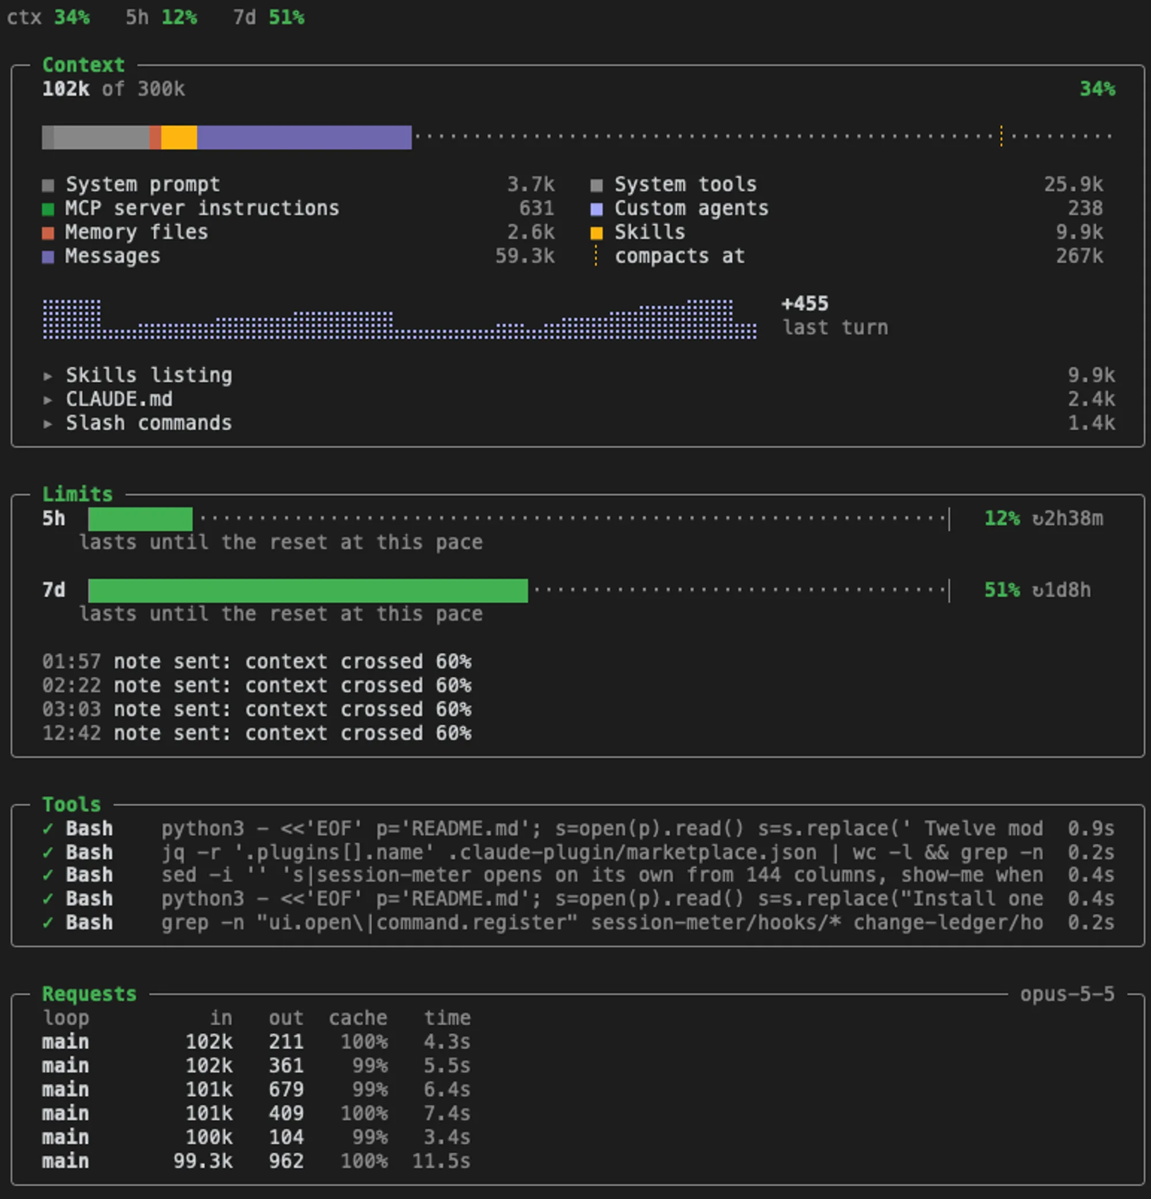Click the gray System tools legend square
Image resolution: width=1151 pixels, height=1199 pixels.
pyautogui.click(x=596, y=185)
